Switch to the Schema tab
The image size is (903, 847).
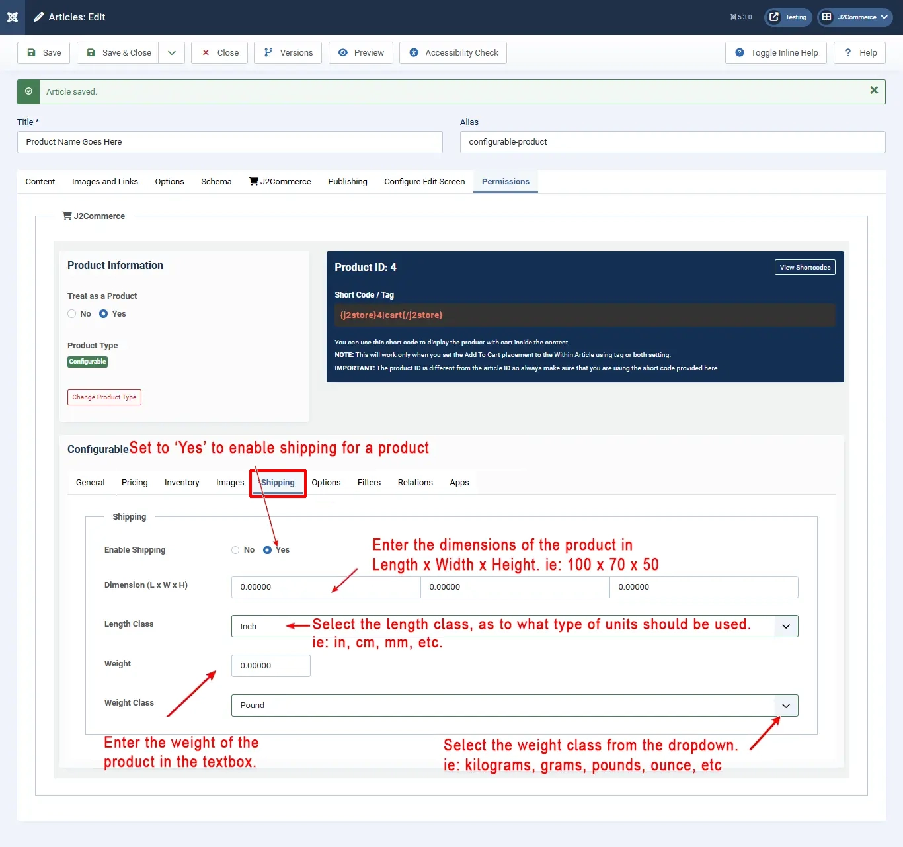coord(216,182)
